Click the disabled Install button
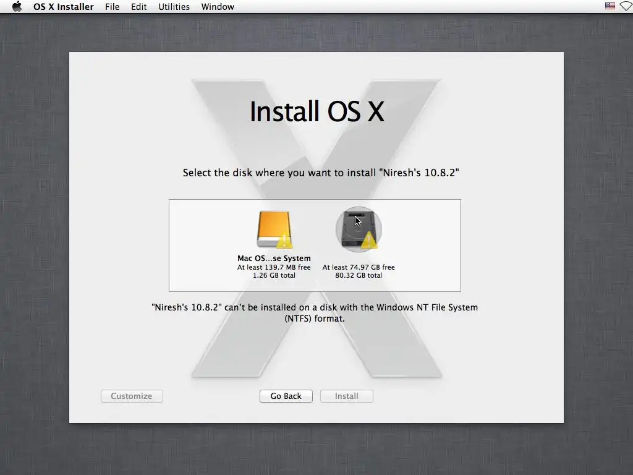The height and width of the screenshot is (475, 633). 346,396
